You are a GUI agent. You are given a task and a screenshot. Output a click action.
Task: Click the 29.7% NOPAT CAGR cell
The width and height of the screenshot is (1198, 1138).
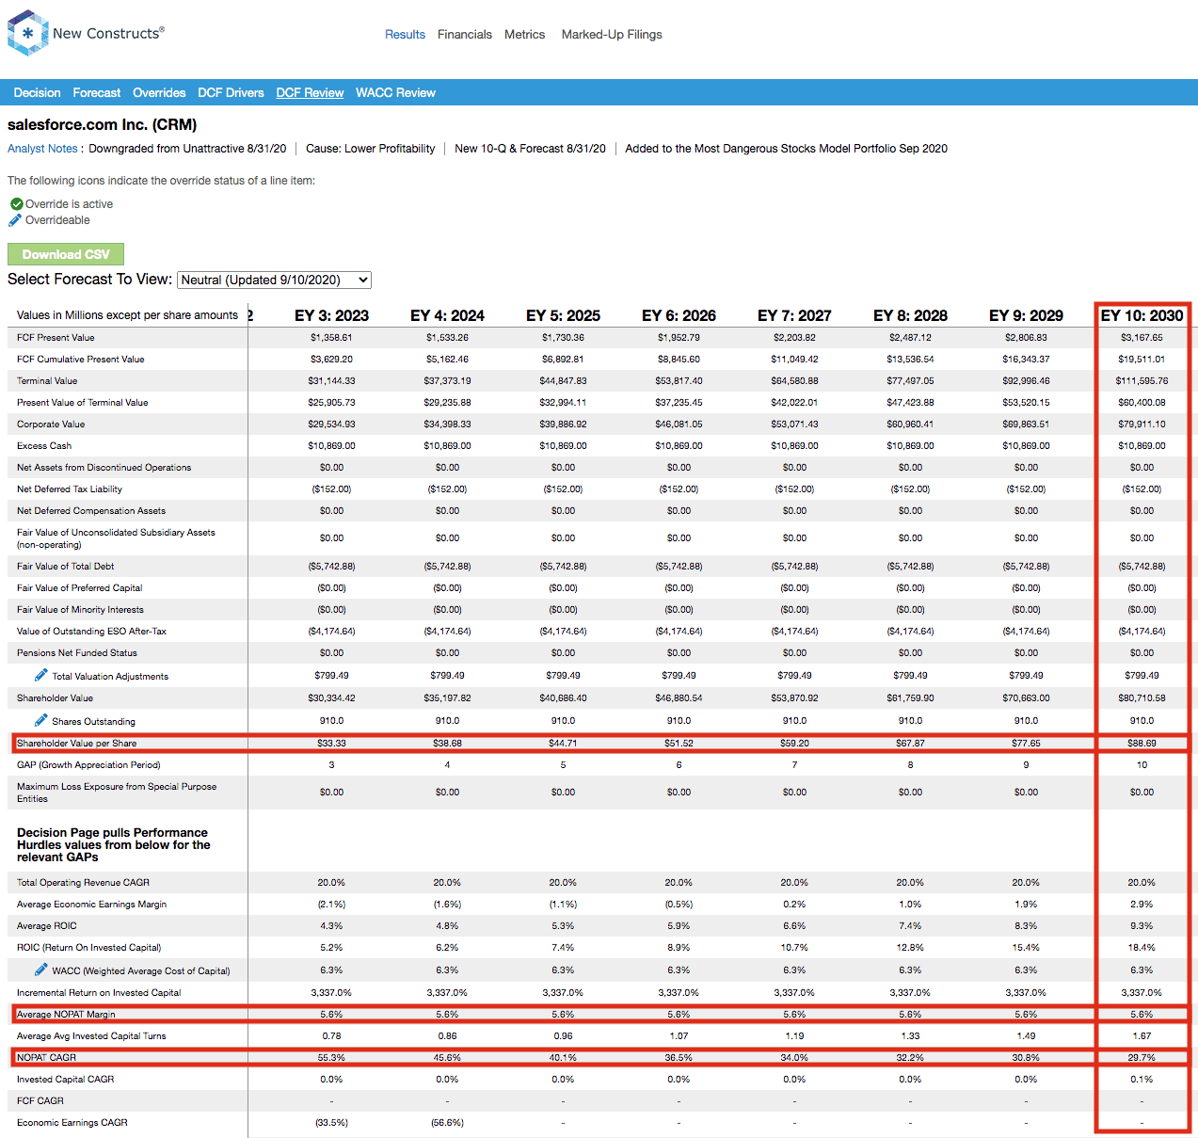click(x=1142, y=1058)
